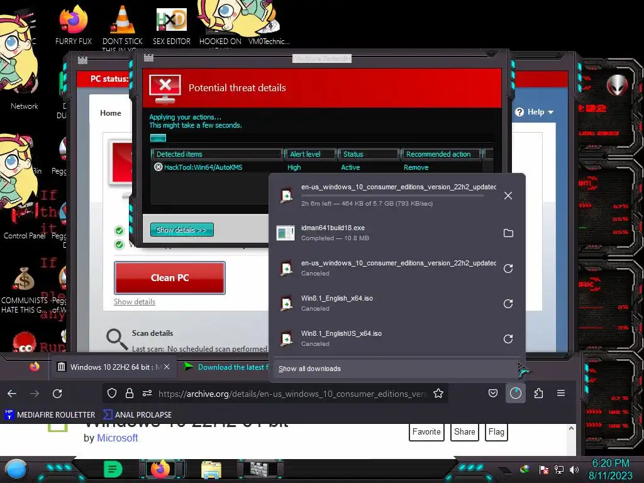Click the Scan details magnifier icon
The height and width of the screenshot is (483, 644).
pyautogui.click(x=116, y=339)
